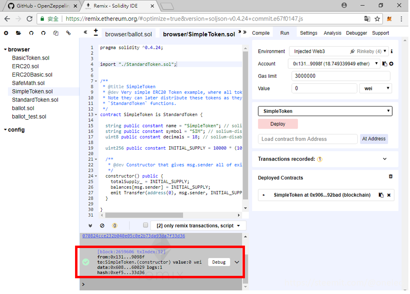Open the MetaMask fox extension
This screenshot has height=294, width=410.
[389, 19]
